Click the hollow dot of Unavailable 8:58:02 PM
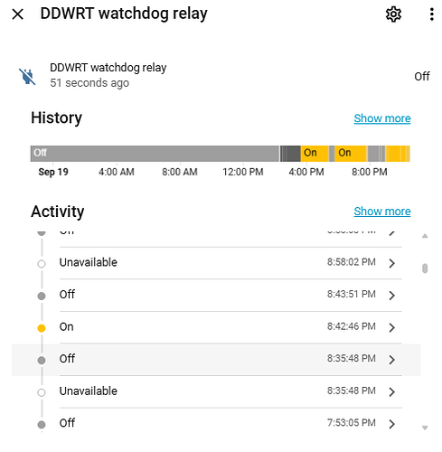Viewport: 442px width, 452px height. 42,264
